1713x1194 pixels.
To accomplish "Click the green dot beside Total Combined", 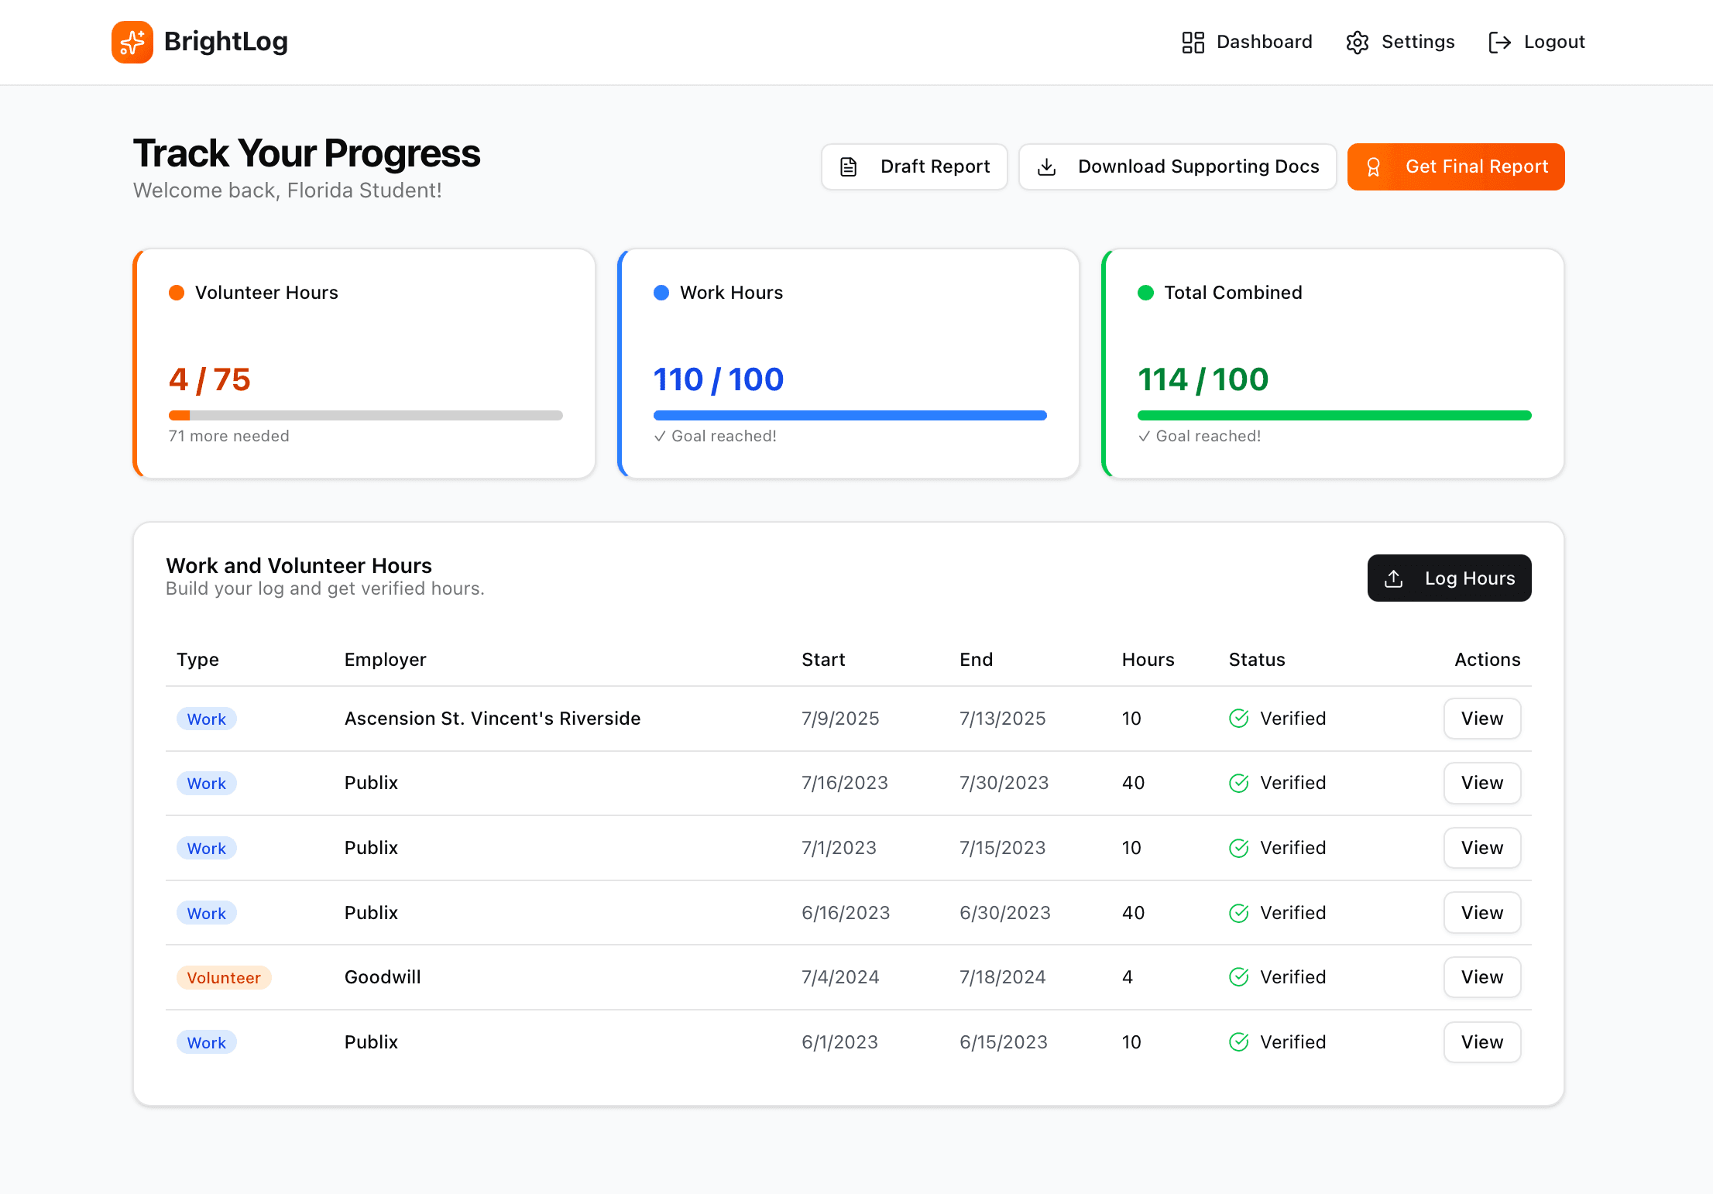I will coord(1146,293).
